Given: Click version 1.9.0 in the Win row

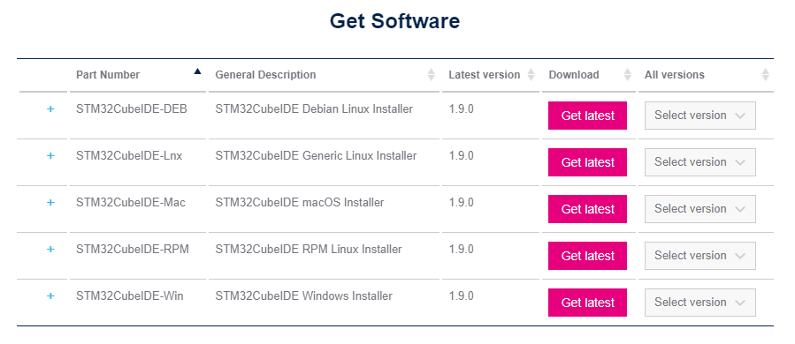Looking at the screenshot, I should (x=462, y=296).
